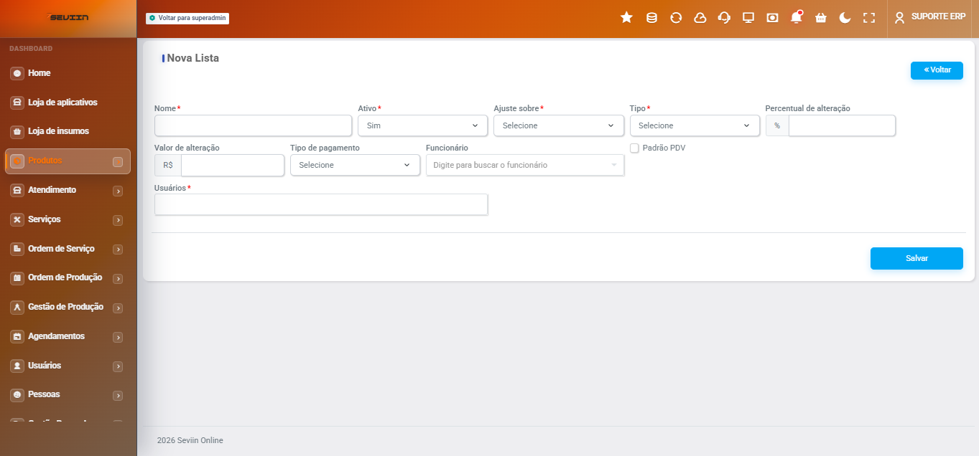
Task: Toggle fullscreen mode icon
Action: (x=869, y=17)
